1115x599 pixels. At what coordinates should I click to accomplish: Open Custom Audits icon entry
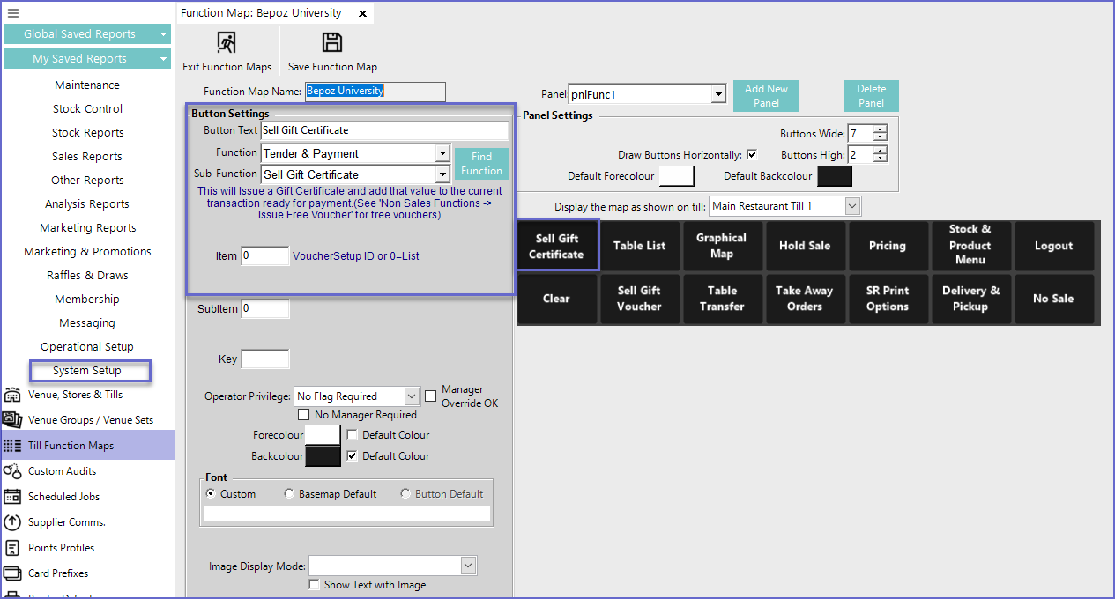(12, 471)
